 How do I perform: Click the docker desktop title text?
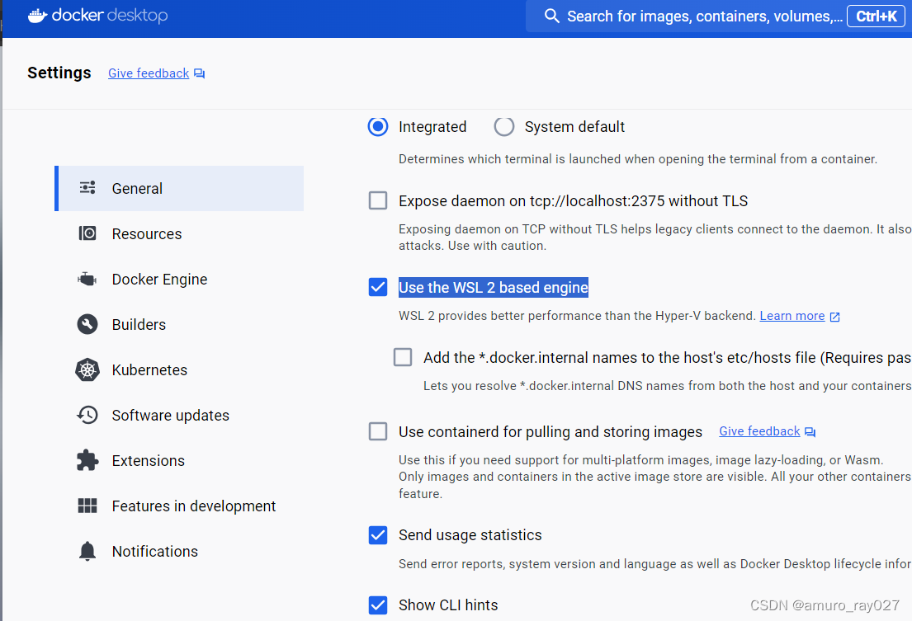tap(110, 15)
